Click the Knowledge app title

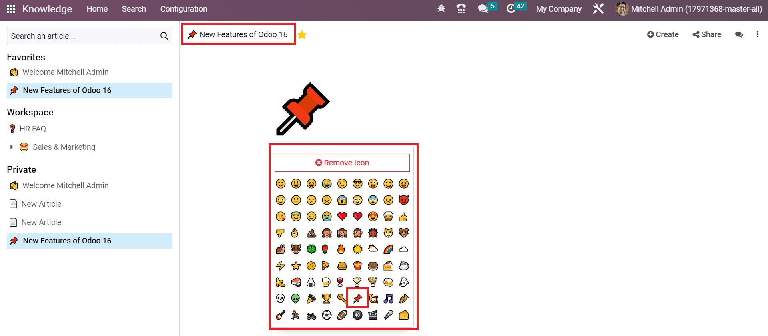(47, 9)
